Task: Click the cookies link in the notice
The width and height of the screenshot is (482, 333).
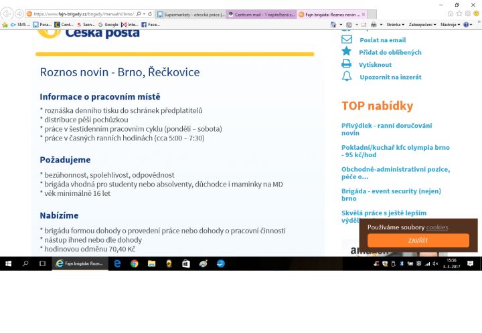Action: click(436, 227)
